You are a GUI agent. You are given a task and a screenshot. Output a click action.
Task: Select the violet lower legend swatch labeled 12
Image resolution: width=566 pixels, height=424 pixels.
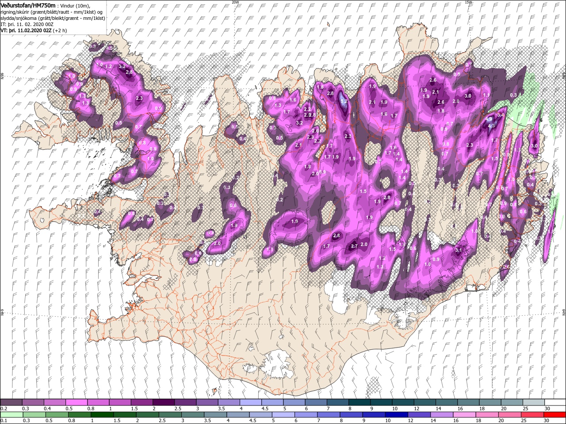(x=419, y=415)
